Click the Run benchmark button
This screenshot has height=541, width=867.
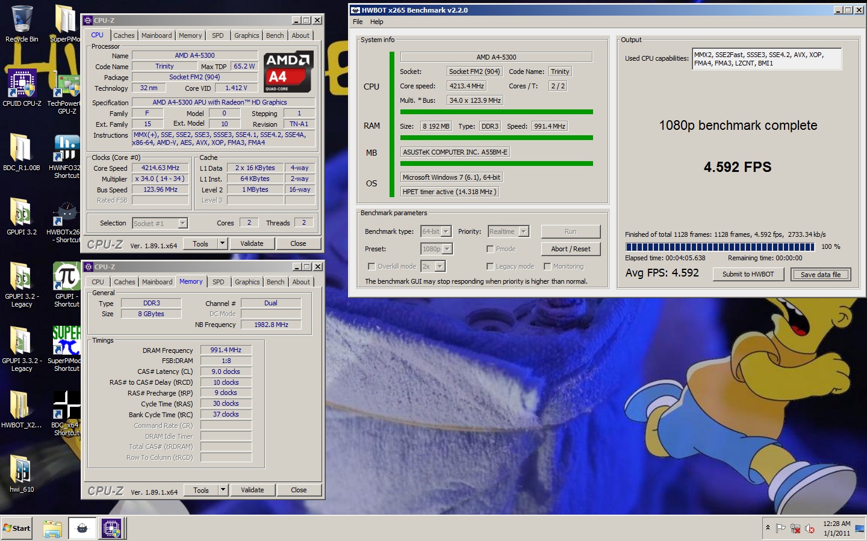570,231
